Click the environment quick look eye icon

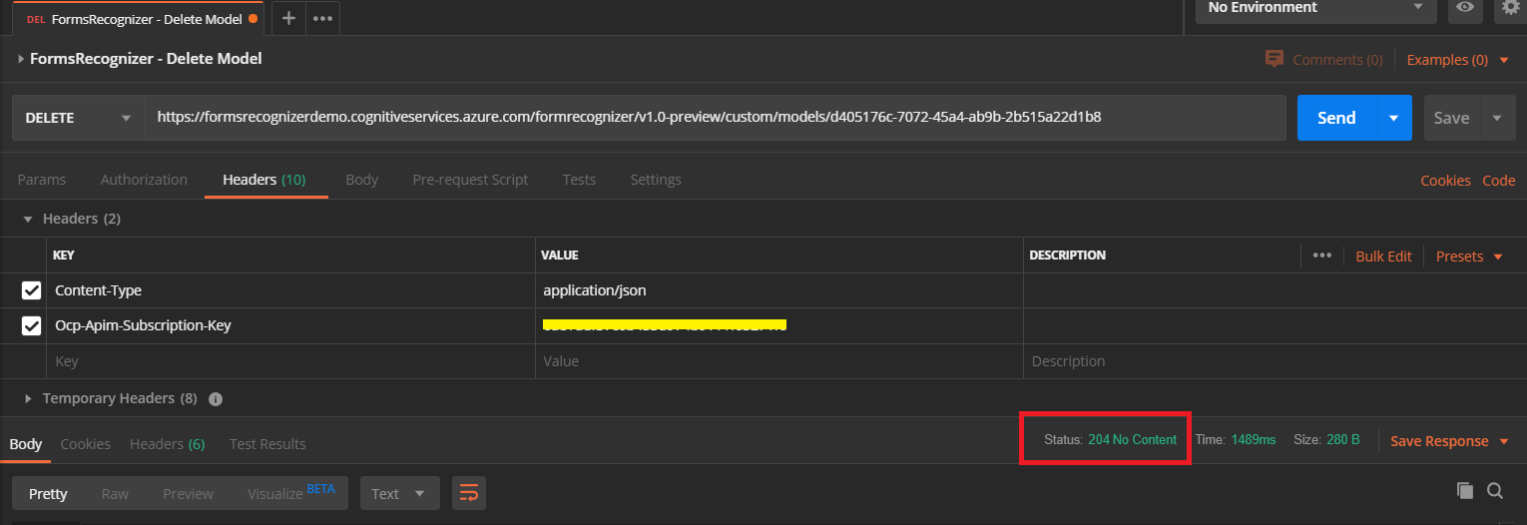[1465, 7]
